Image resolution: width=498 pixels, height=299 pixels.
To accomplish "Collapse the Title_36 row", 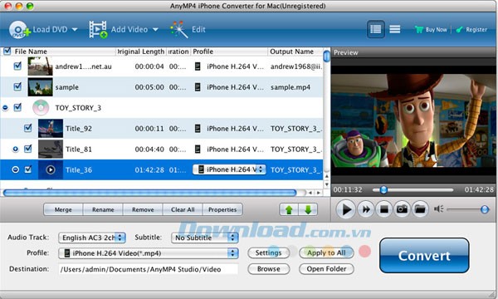I will (15, 169).
